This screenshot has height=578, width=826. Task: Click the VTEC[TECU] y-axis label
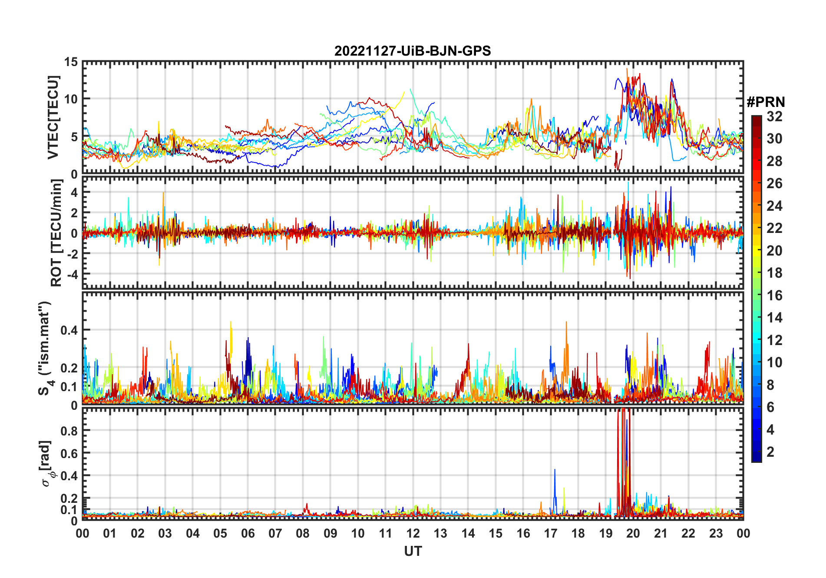point(53,117)
